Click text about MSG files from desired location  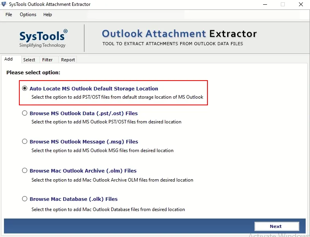point(103,151)
